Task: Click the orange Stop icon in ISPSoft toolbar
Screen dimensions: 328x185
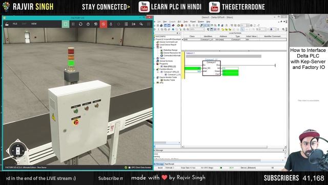Action: (x=182, y=25)
